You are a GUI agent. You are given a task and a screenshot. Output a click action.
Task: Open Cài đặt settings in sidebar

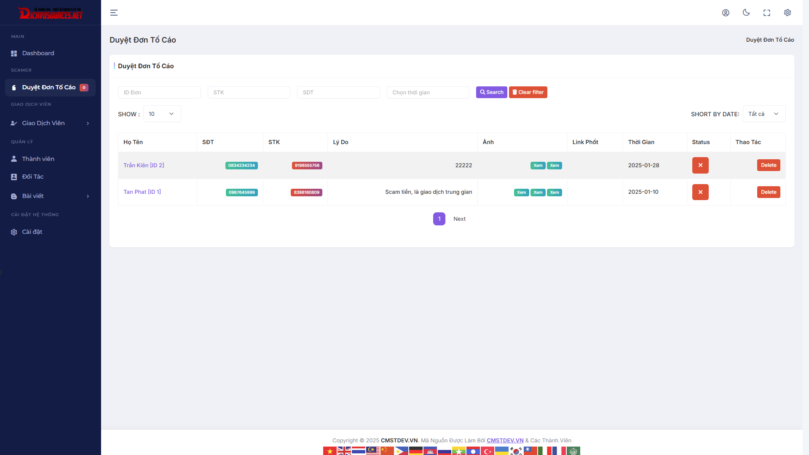[32, 232]
